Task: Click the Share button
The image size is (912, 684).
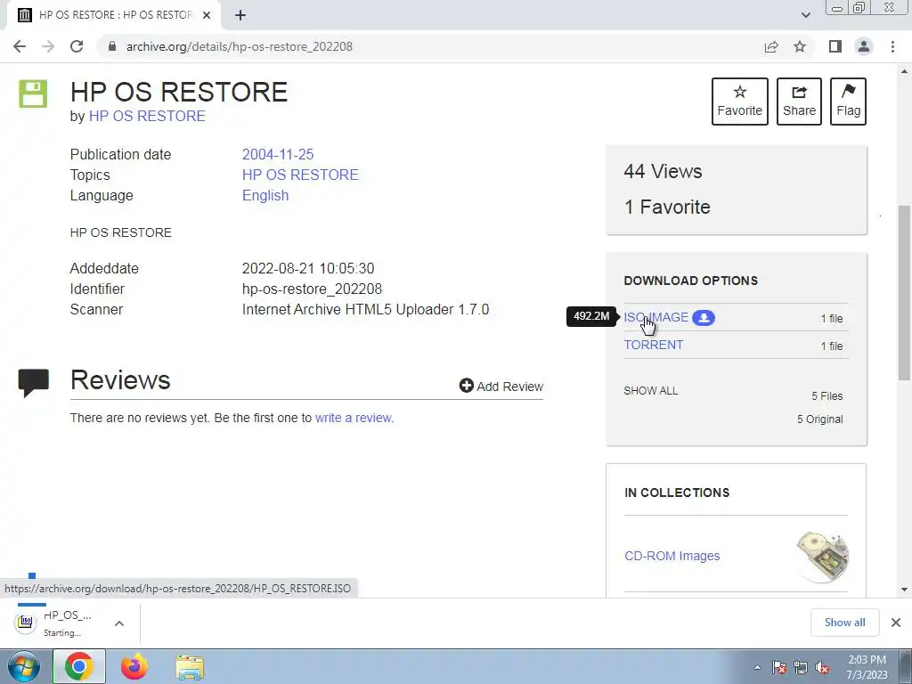Action: pos(799,102)
